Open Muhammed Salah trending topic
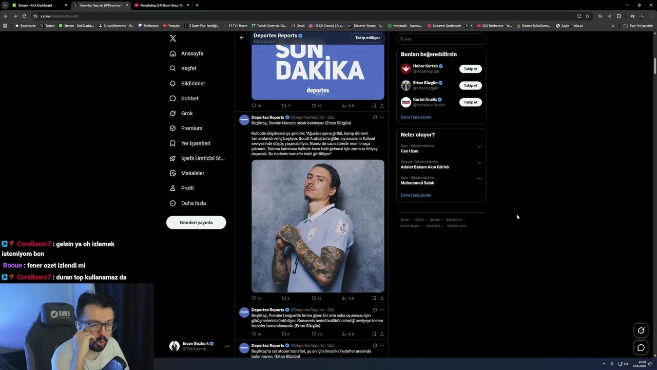Viewport: 657px width, 370px height. pos(417,183)
